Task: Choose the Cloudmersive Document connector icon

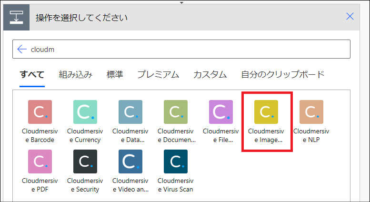Action: (x=176, y=112)
